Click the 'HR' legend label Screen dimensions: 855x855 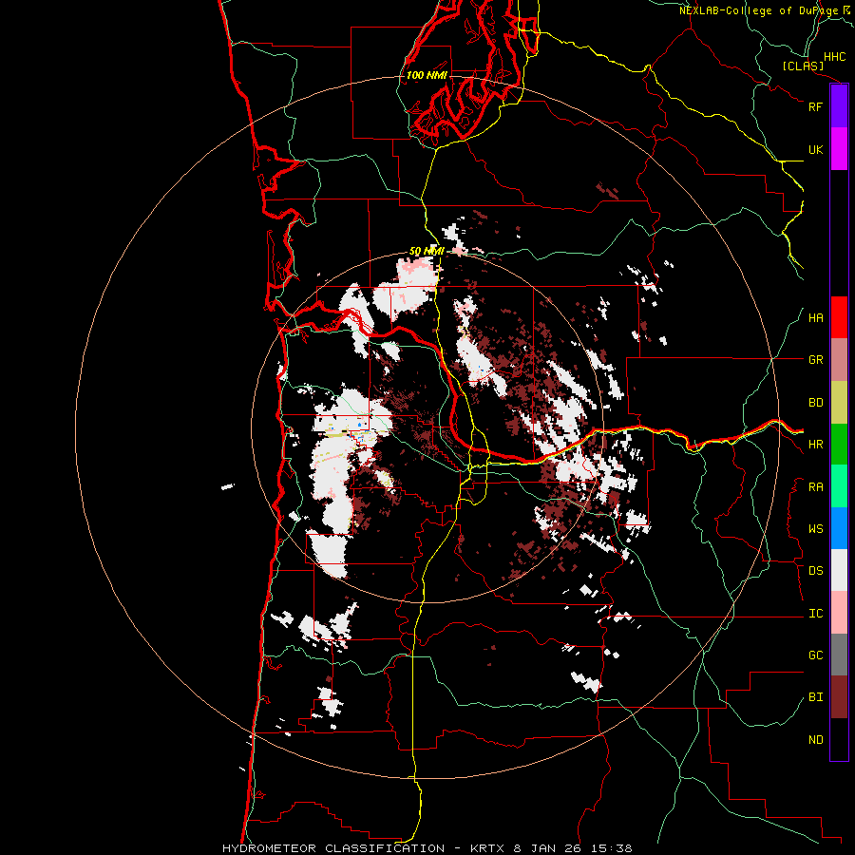coord(816,445)
